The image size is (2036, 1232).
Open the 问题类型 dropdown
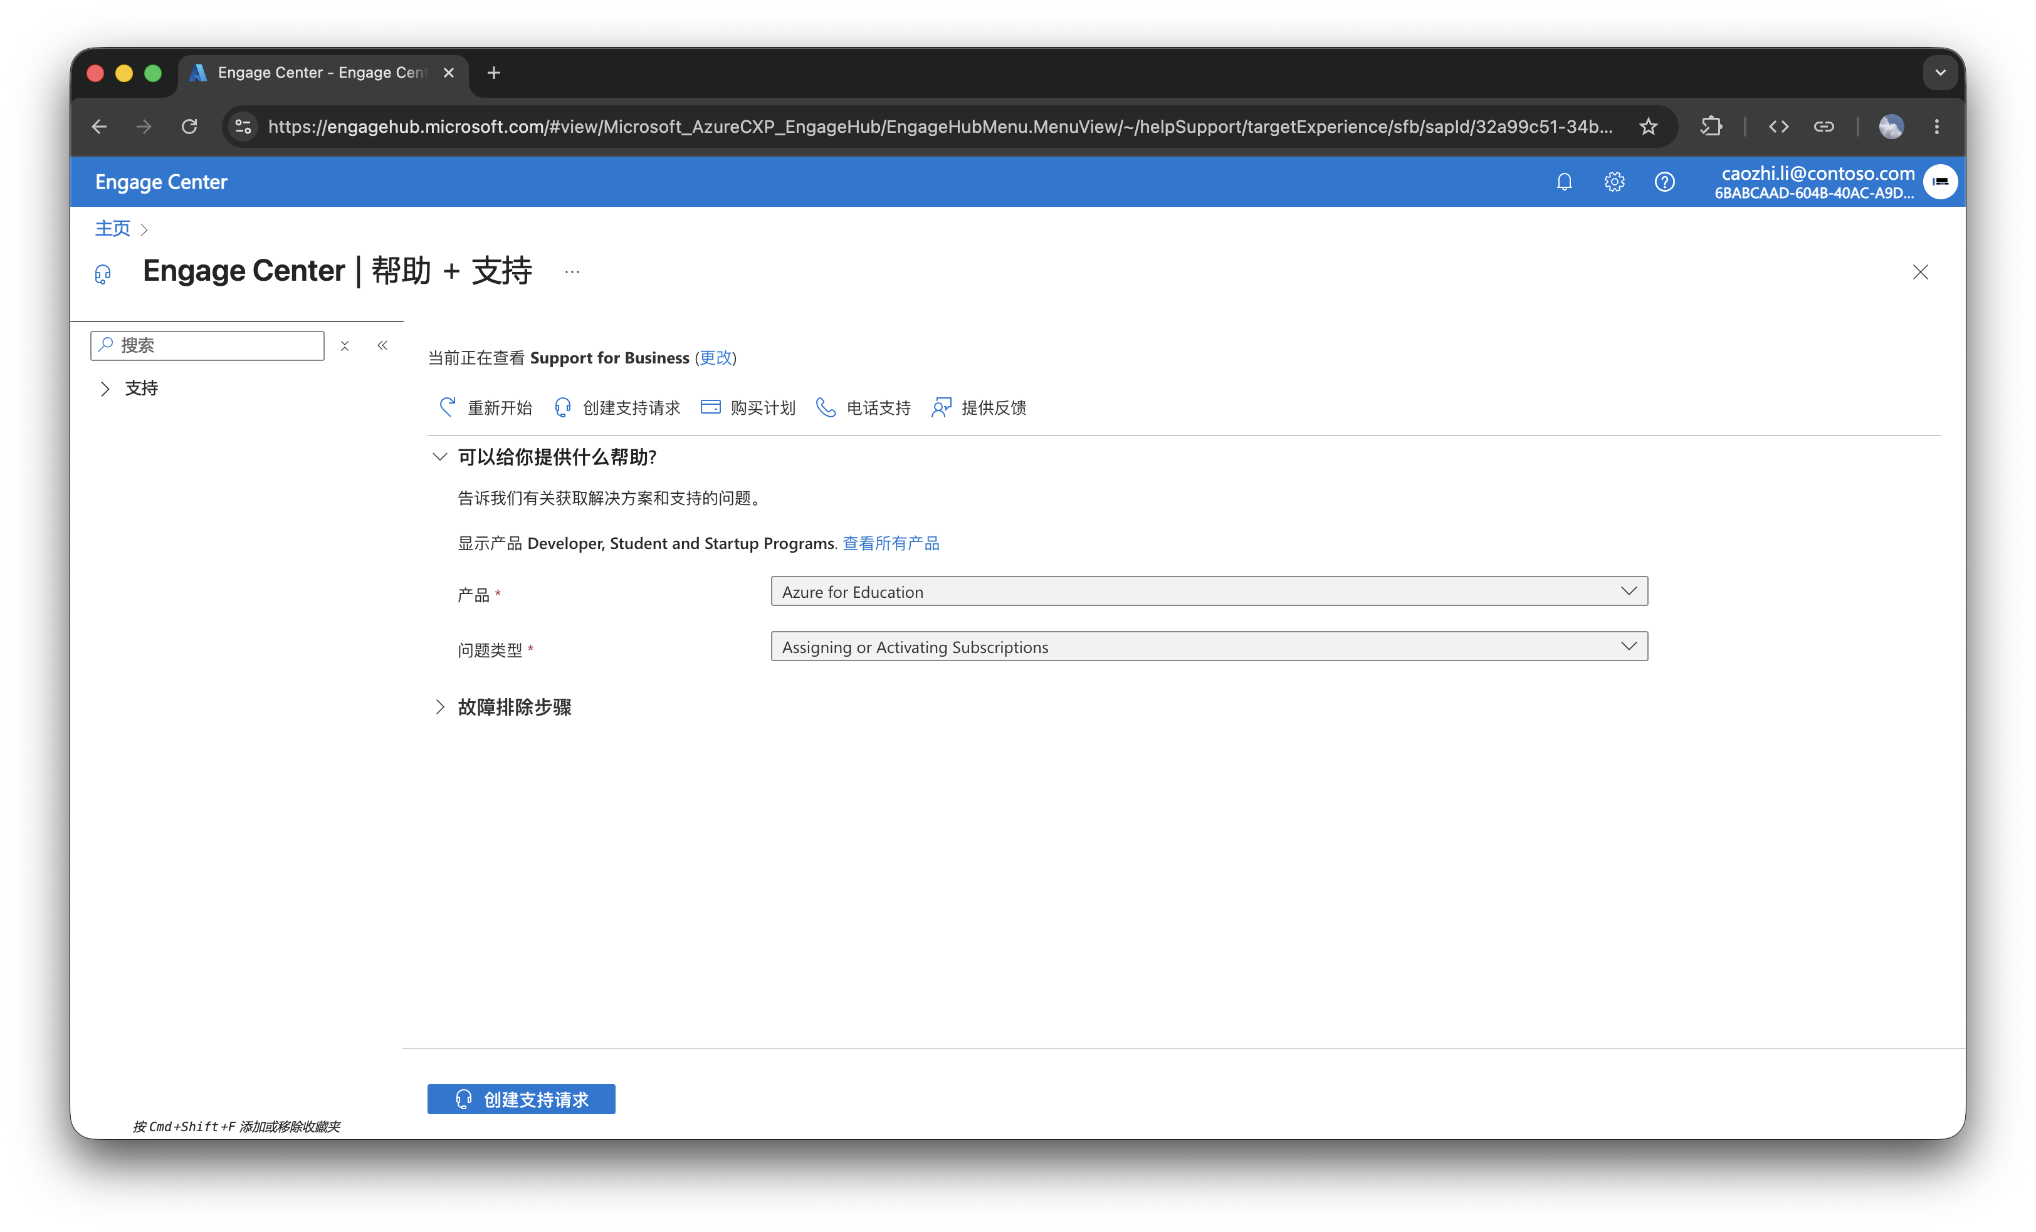1209,646
